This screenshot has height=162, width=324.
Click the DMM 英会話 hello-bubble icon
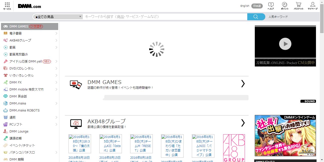point(6,96)
